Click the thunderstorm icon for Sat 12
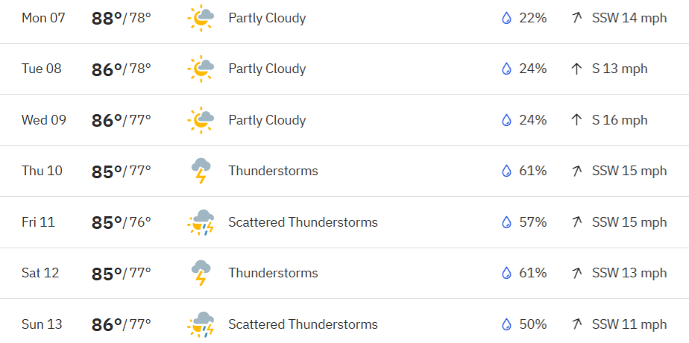The height and width of the screenshot is (343, 689). click(x=201, y=273)
